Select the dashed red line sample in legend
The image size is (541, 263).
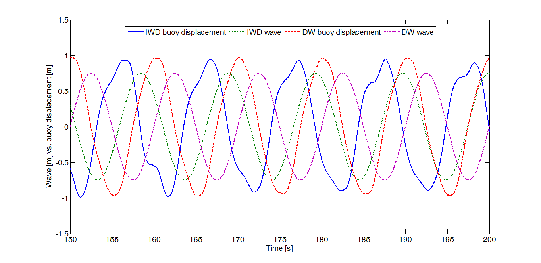tap(292, 32)
